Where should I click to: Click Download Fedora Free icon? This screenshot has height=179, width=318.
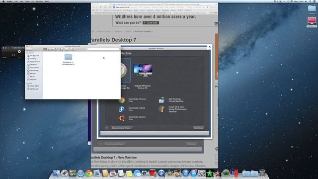tap(122, 109)
